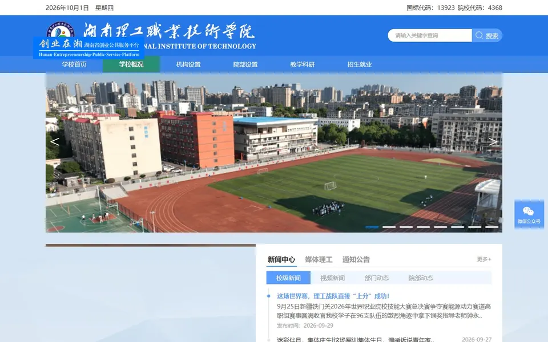This screenshot has width=548, height=342.
Task: Click the date text 2026年10月1日
Action: click(x=67, y=7)
